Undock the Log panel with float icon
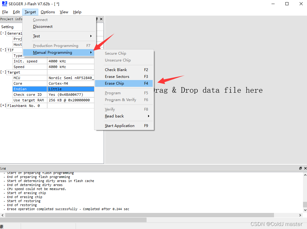Screen dimensions: 307x229 pyautogui.click(x=301, y=168)
